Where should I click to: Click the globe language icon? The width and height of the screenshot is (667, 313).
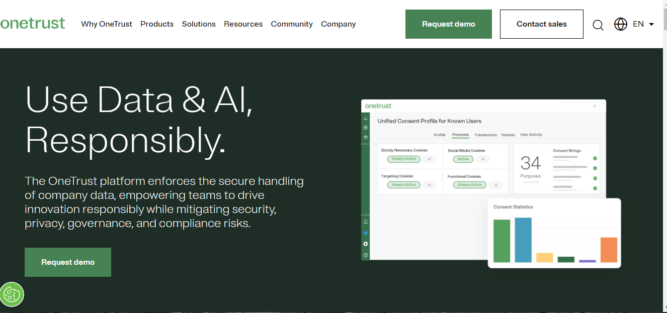click(x=621, y=24)
